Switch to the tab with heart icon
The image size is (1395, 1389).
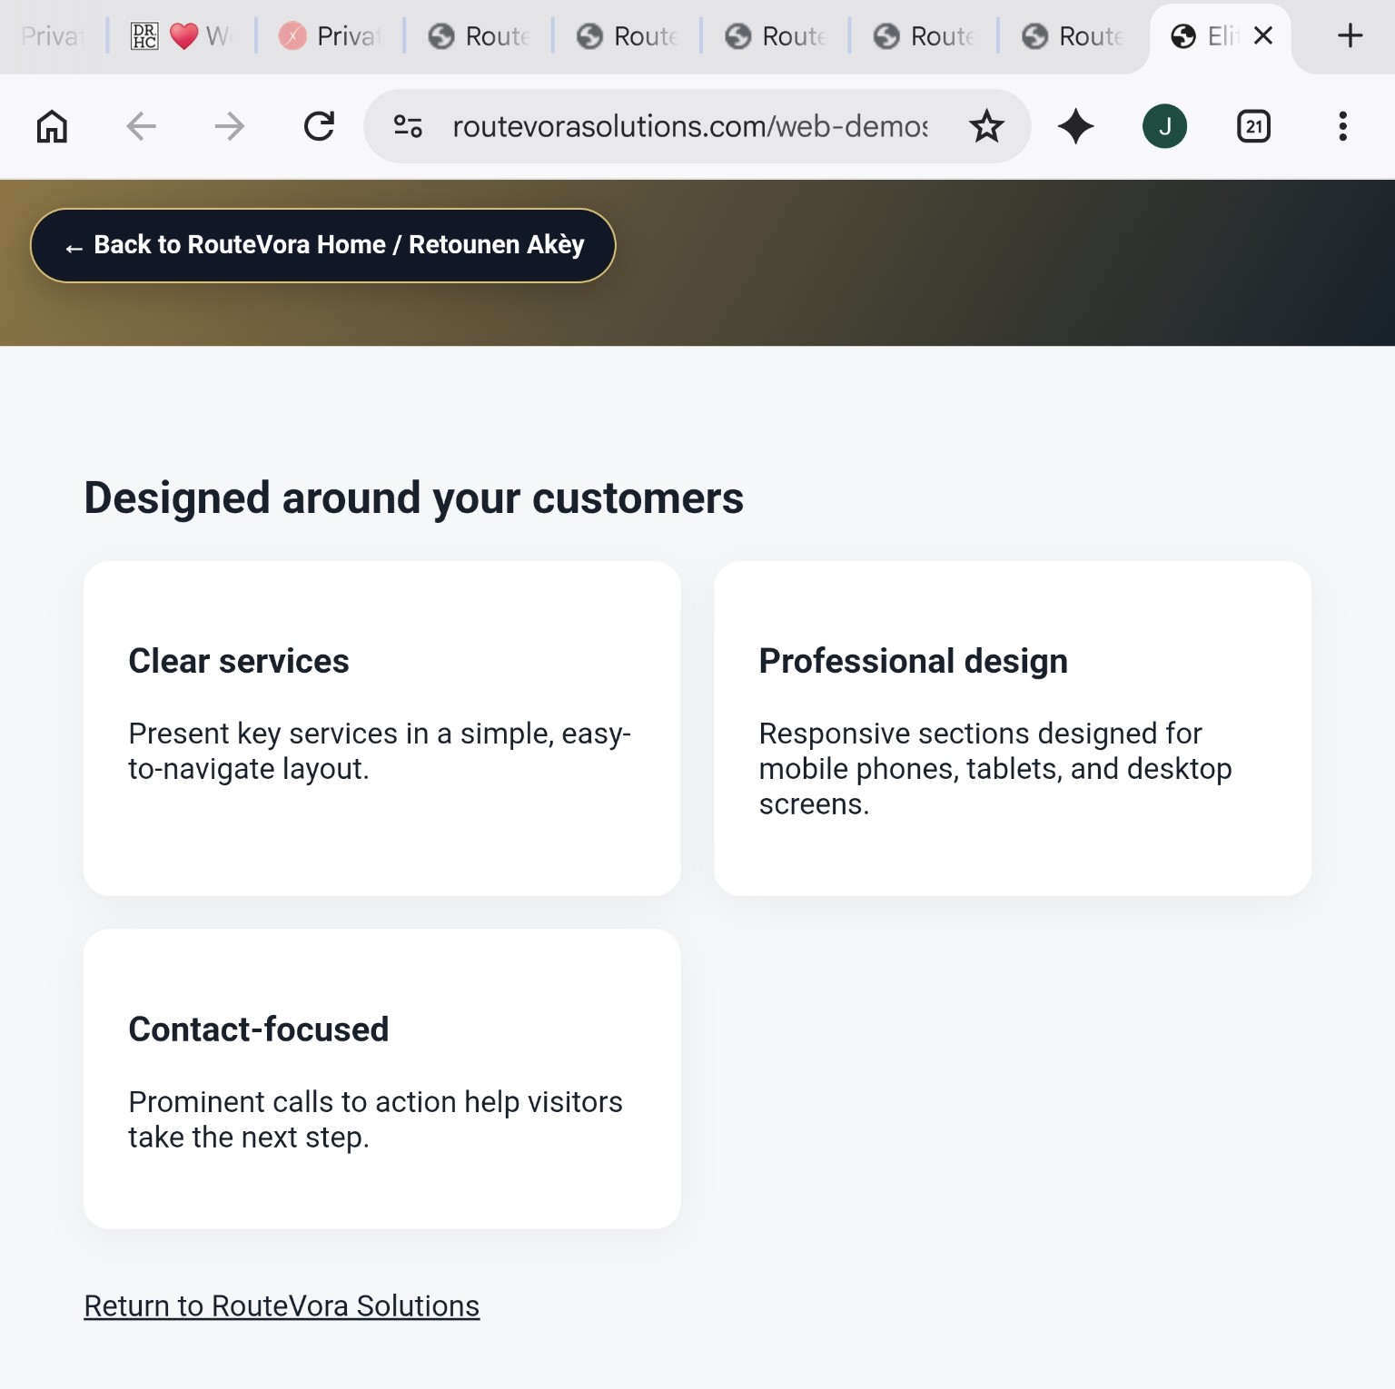pyautogui.click(x=182, y=36)
